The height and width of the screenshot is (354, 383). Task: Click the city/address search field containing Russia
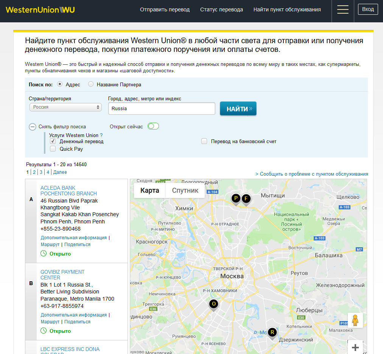[162, 109]
